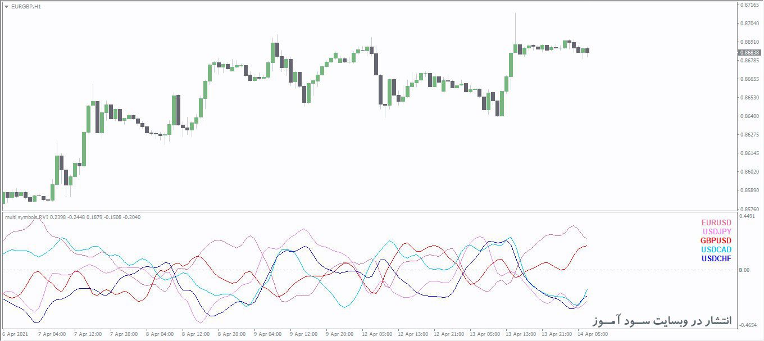764x341 pixels.
Task: Click the red GBPUSD legend label
Action: (x=716, y=240)
